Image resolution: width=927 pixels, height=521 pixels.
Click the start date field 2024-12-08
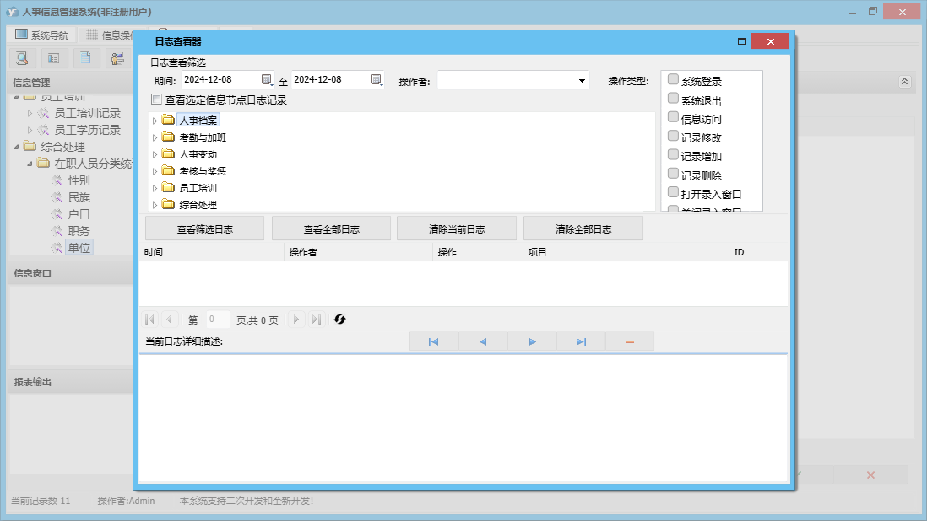tap(221, 79)
